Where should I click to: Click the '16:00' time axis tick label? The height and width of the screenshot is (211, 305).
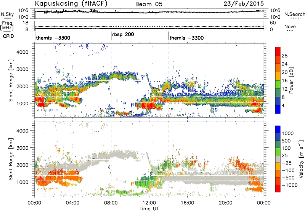(x=187, y=203)
